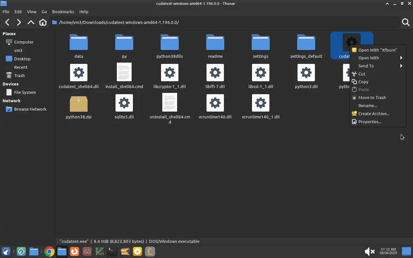Choose Move to Trash in context menu

(x=378, y=98)
